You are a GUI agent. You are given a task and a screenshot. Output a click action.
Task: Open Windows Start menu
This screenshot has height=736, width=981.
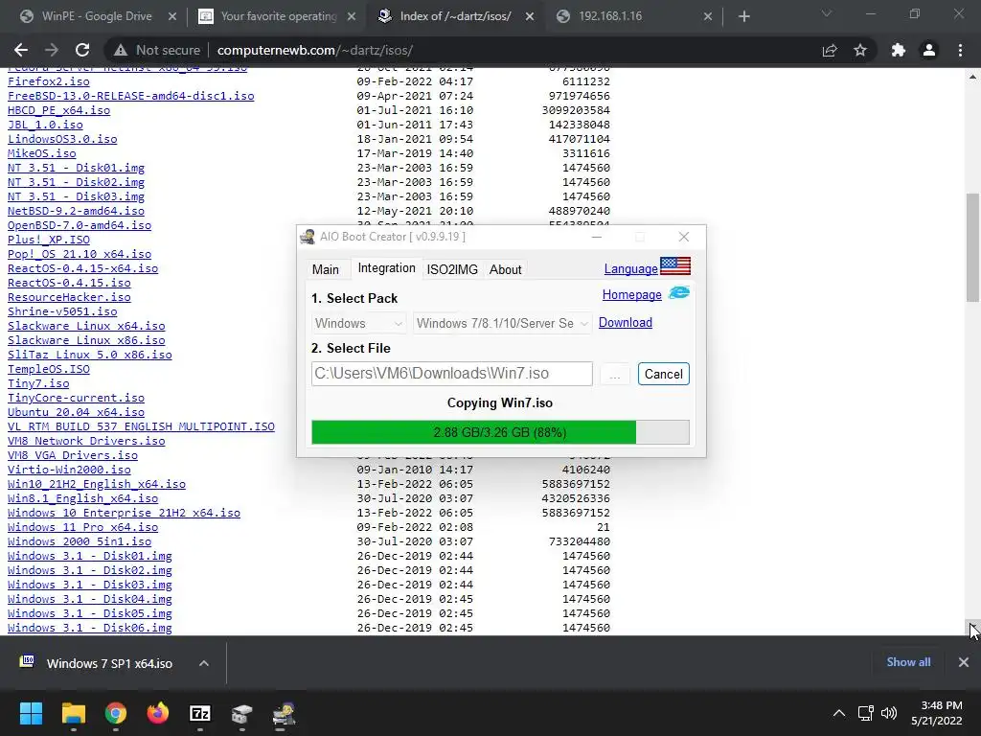coord(31,713)
